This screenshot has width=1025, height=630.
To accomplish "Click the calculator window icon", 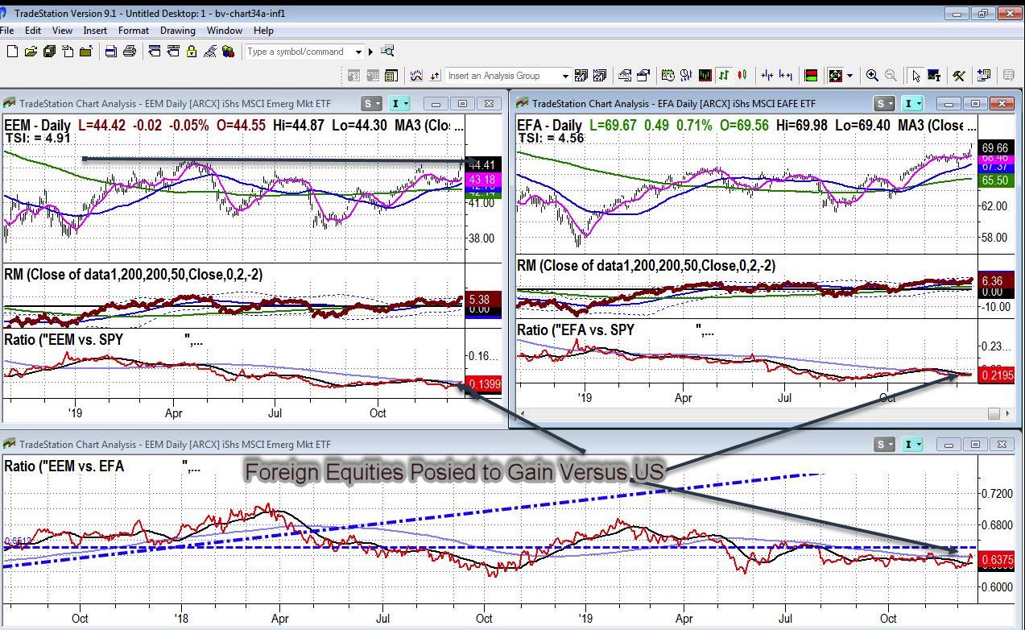I will click(391, 75).
